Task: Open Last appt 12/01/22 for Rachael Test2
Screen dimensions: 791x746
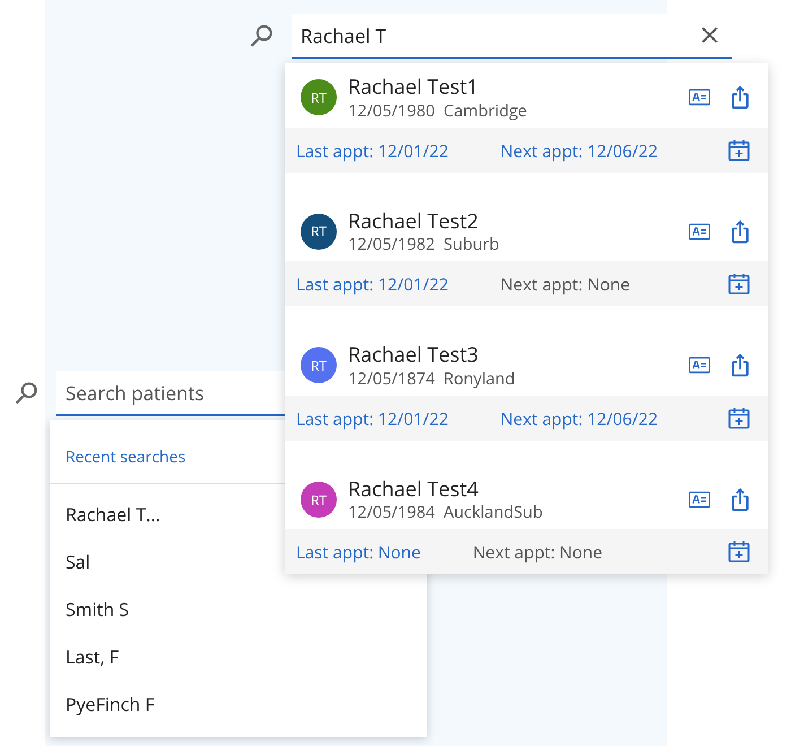Action: coord(372,285)
